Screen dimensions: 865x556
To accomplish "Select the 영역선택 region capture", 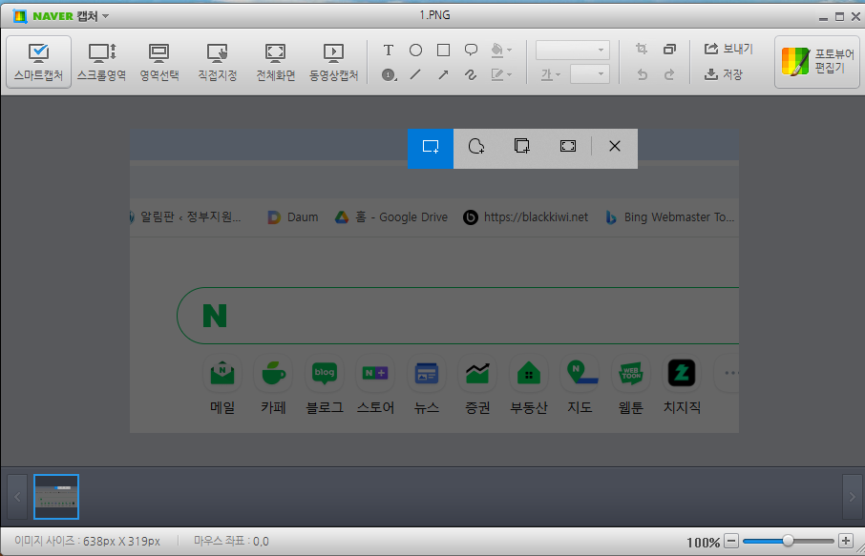I will click(159, 62).
